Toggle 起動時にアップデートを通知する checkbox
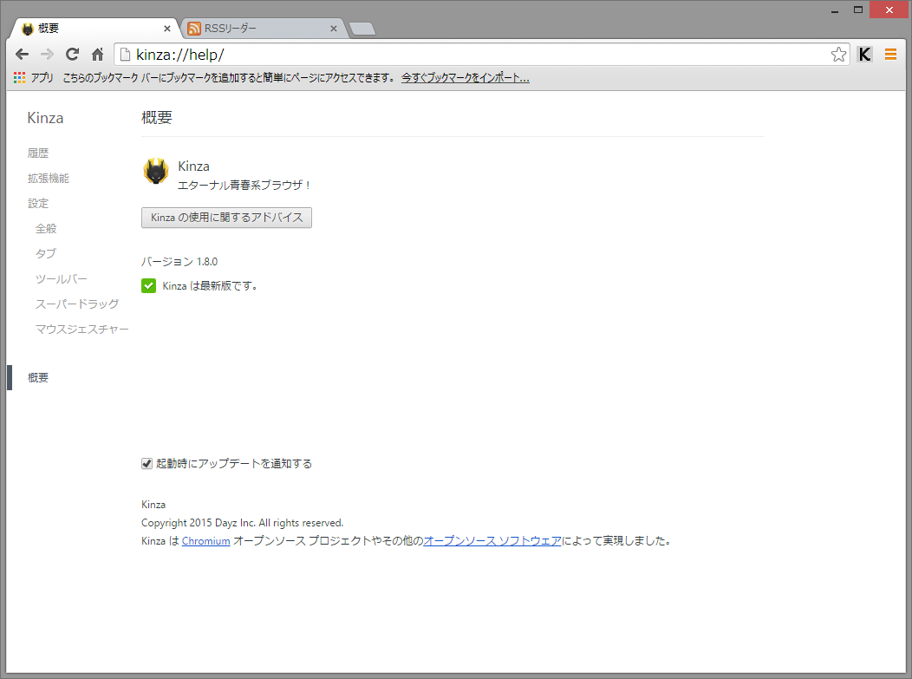The image size is (912, 679). coord(147,463)
